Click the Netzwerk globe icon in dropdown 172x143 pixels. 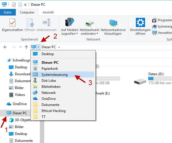click(x=35, y=93)
